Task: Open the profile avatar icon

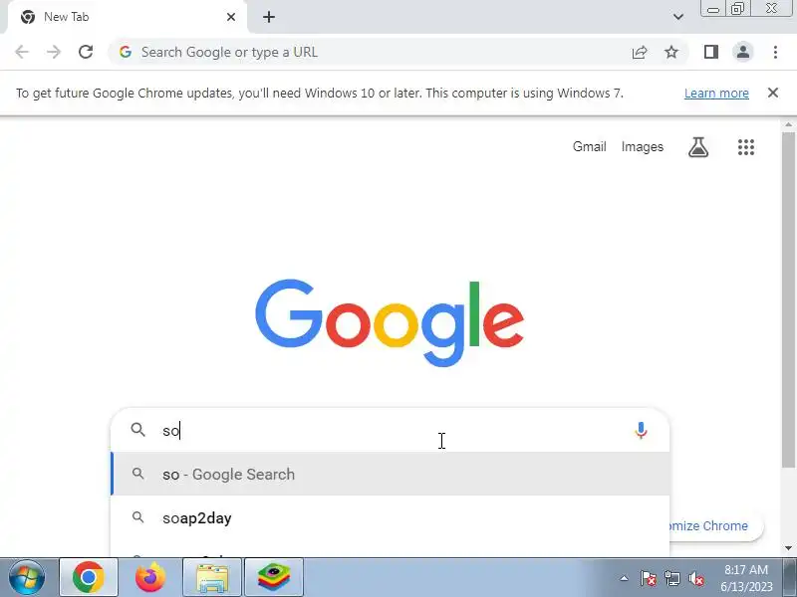Action: tap(742, 52)
